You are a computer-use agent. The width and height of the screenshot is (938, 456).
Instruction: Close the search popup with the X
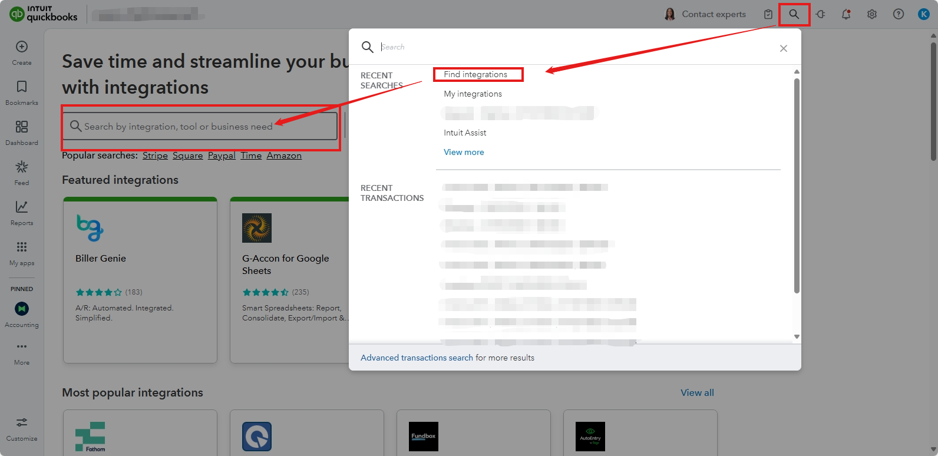coord(784,48)
